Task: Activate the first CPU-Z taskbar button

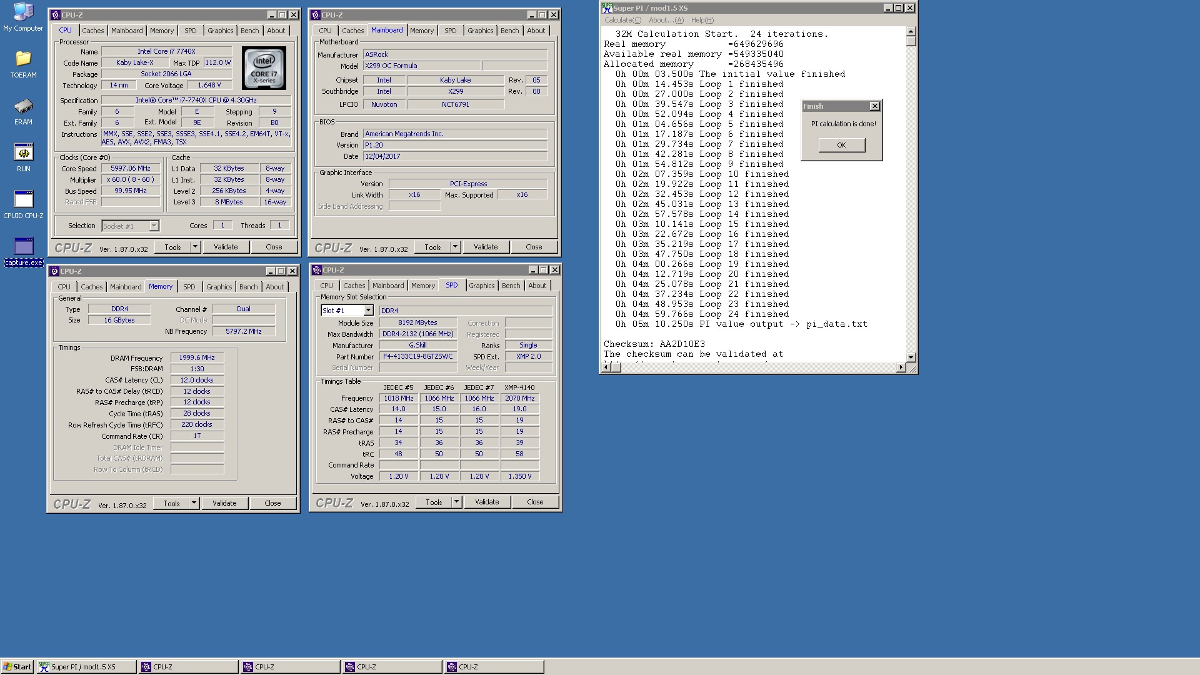Action: click(x=189, y=667)
